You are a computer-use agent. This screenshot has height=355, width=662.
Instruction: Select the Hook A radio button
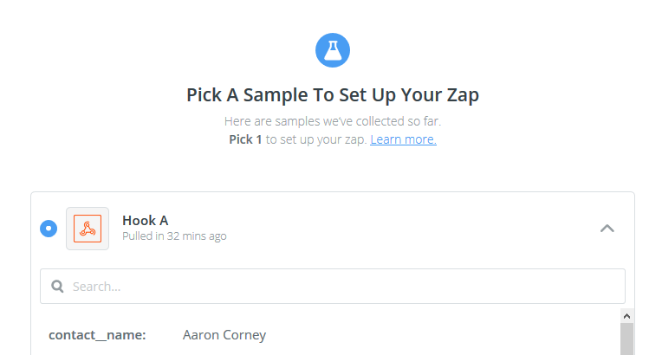49,229
